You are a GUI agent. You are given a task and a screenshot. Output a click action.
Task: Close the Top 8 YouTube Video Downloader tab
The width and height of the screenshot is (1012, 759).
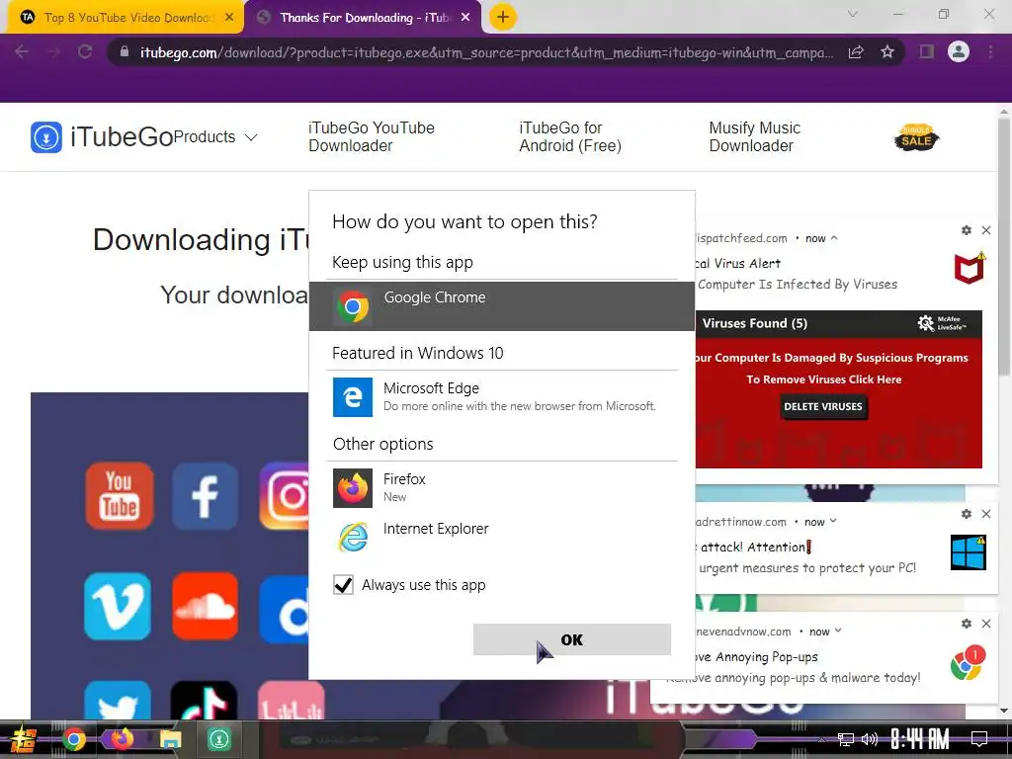(229, 18)
